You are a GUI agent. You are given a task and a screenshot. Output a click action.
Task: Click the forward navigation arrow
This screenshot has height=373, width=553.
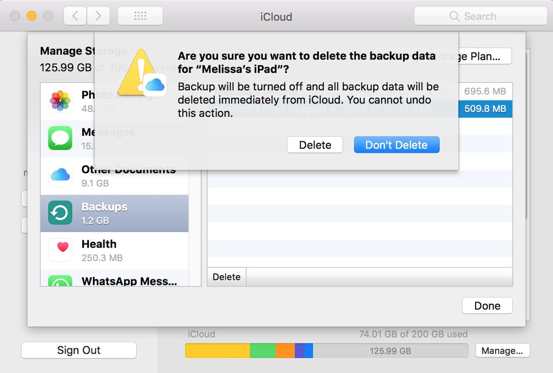[x=98, y=15]
